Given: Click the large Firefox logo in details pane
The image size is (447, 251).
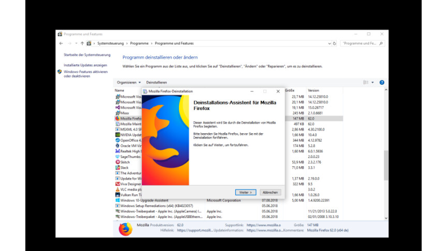Looking at the screenshot, I should [125, 229].
